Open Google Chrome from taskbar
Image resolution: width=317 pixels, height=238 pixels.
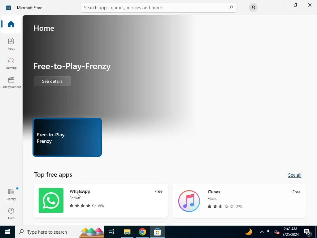[x=142, y=232]
